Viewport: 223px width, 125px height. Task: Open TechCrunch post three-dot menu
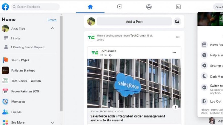point(174,53)
